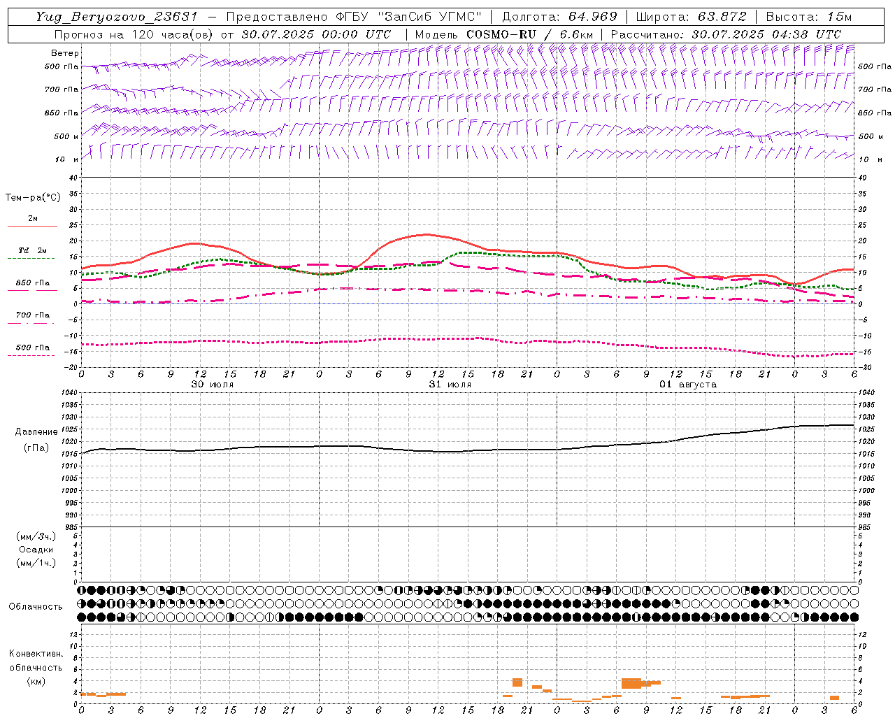Click the 850 гПа temperature legend label
The width and height of the screenshot is (895, 716).
click(x=32, y=283)
